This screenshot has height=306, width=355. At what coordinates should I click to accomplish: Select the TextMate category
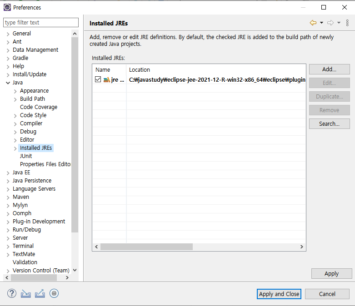coord(24,254)
